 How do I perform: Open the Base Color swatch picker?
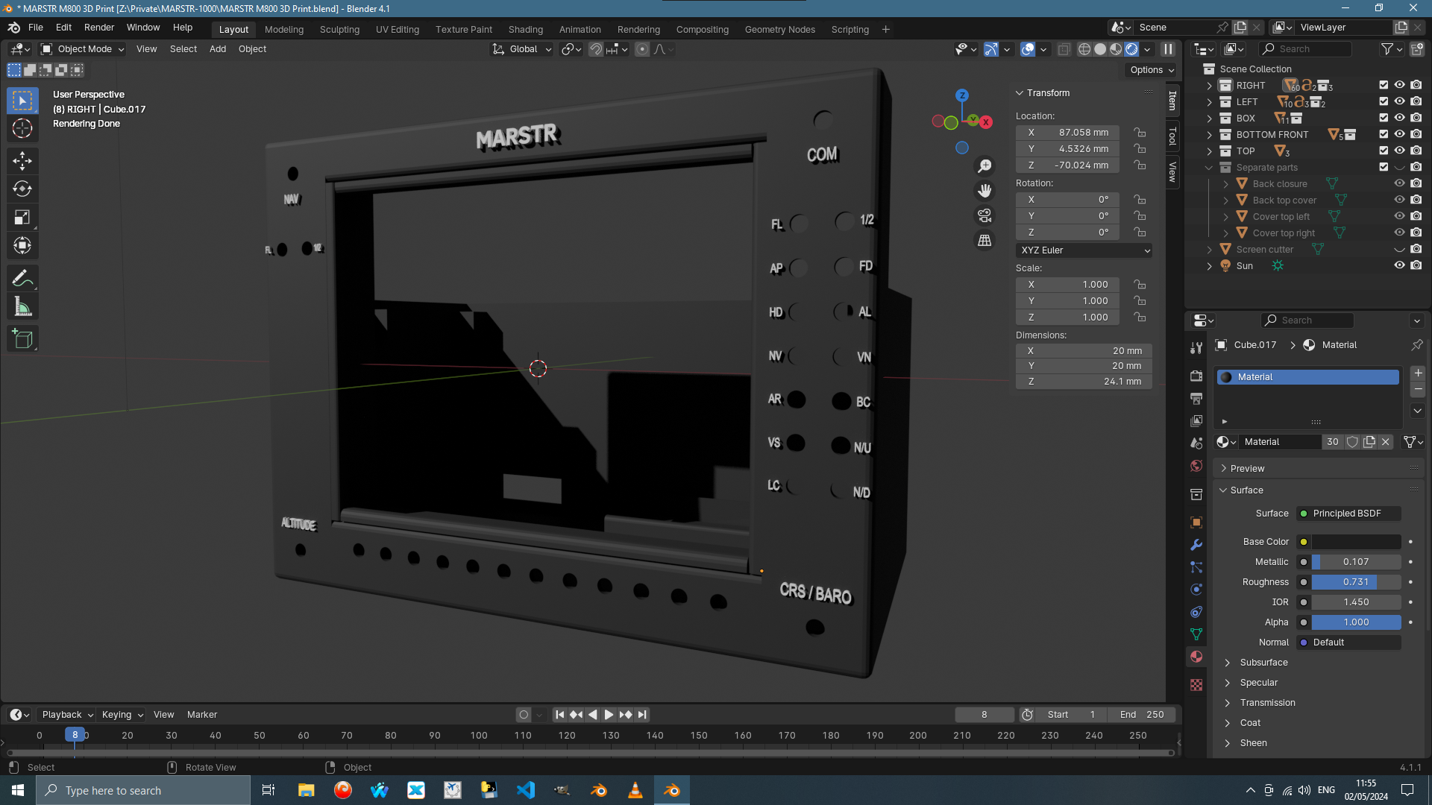(1357, 542)
